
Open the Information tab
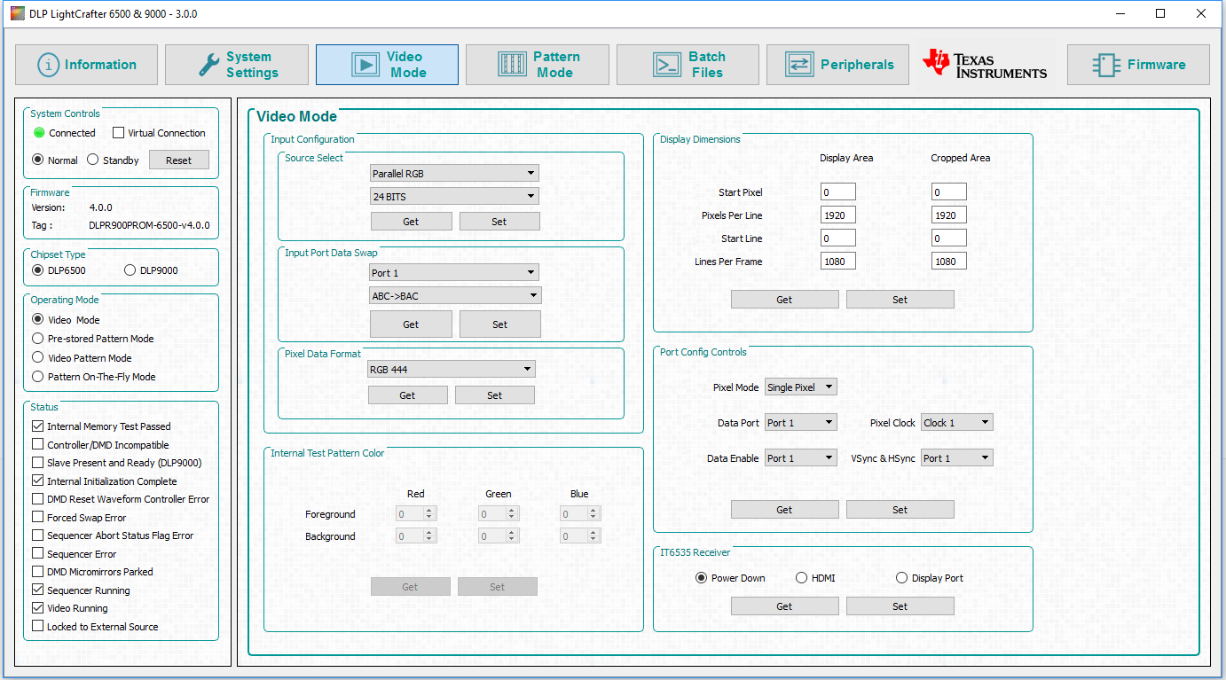pyautogui.click(x=86, y=65)
